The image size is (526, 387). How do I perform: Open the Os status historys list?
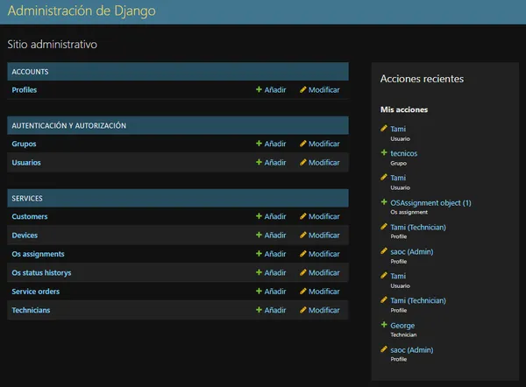(41, 273)
